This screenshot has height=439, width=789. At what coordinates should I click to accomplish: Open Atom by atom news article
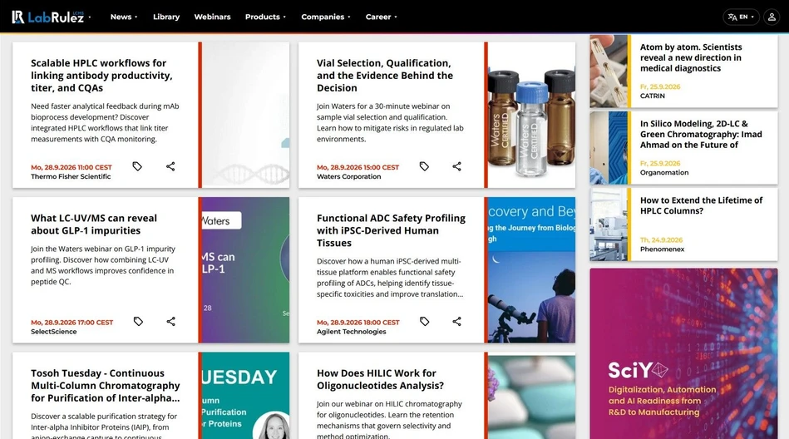pos(691,58)
